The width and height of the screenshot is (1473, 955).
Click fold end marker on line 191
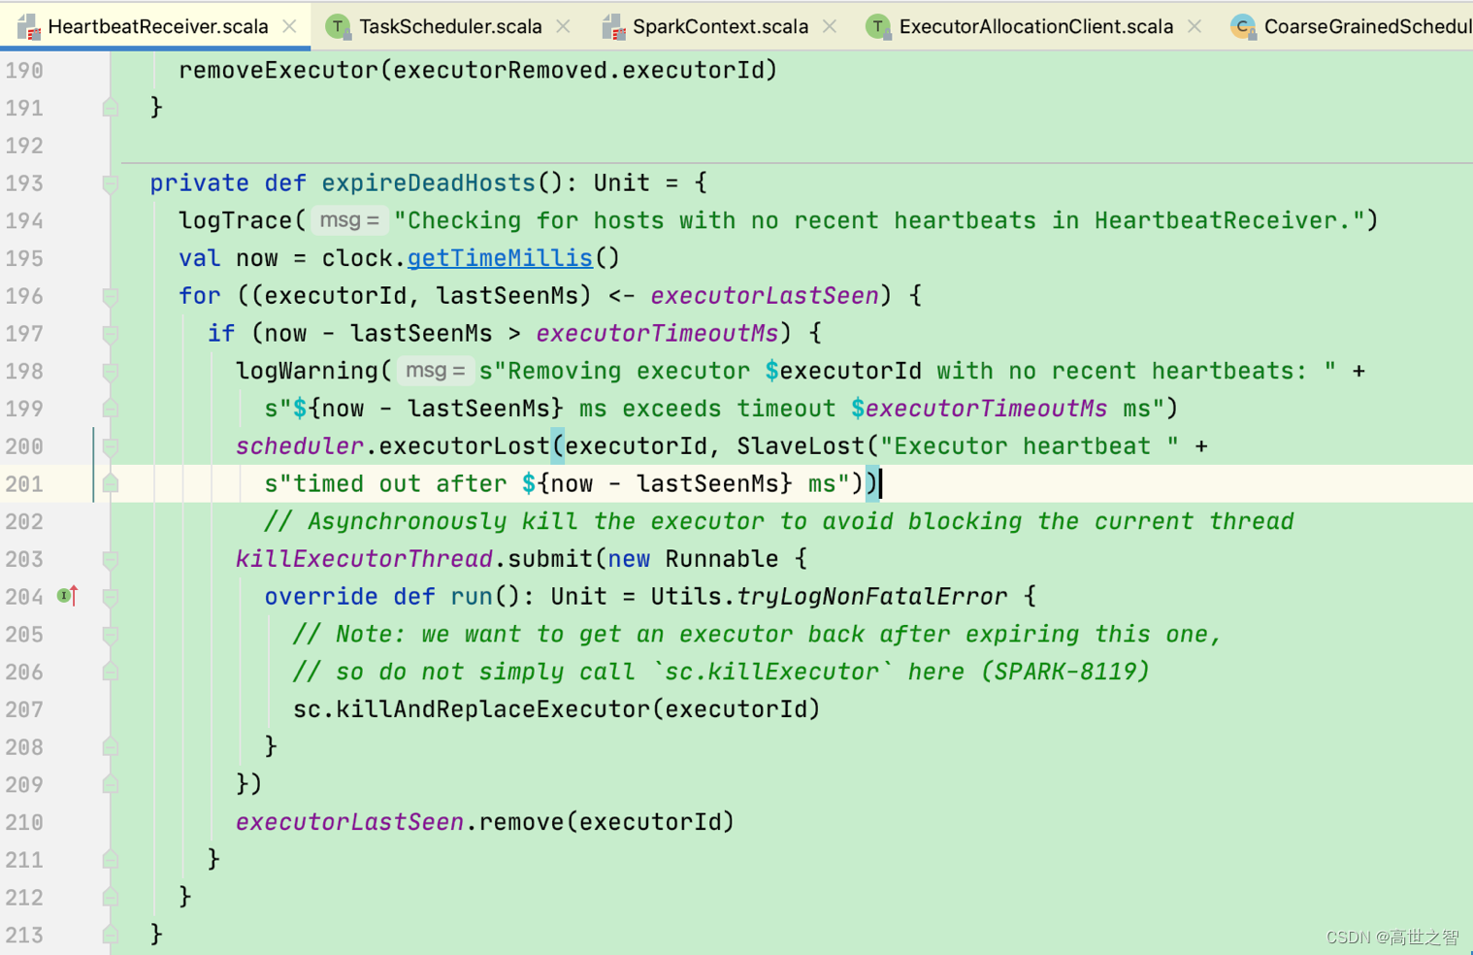(111, 107)
